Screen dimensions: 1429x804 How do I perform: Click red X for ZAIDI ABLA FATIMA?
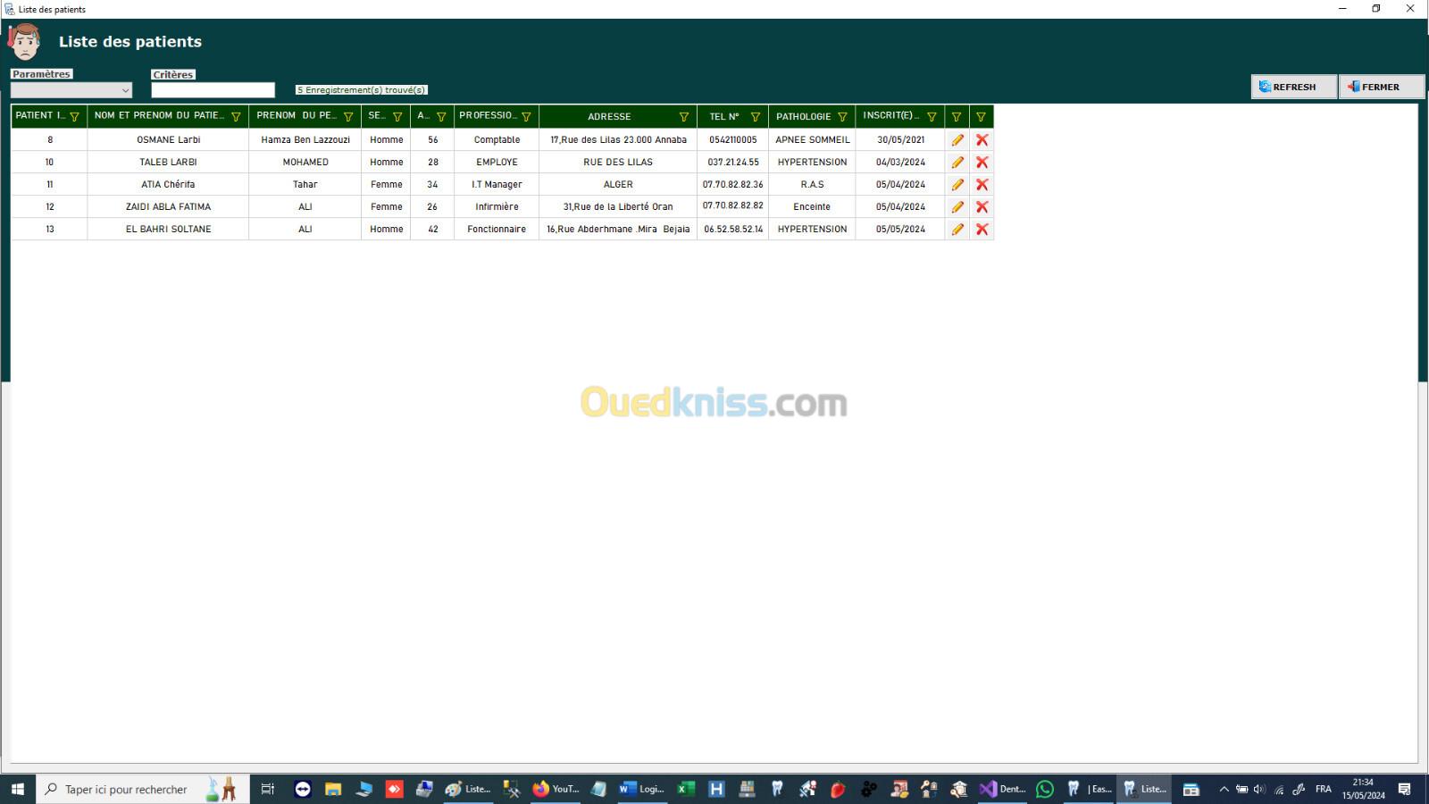[982, 207]
